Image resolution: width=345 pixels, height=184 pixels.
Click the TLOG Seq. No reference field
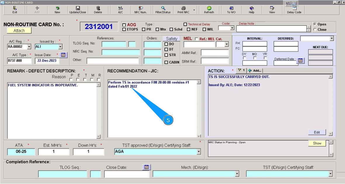(114, 44)
